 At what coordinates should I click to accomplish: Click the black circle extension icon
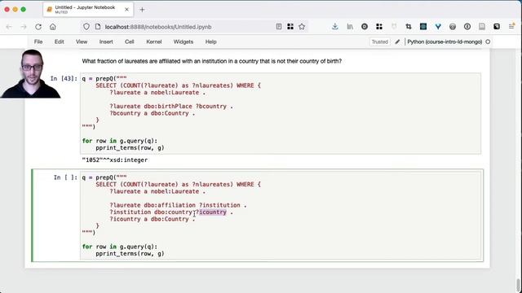click(365, 27)
